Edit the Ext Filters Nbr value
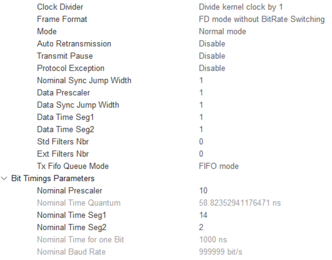The image size is (332, 260). (201, 154)
